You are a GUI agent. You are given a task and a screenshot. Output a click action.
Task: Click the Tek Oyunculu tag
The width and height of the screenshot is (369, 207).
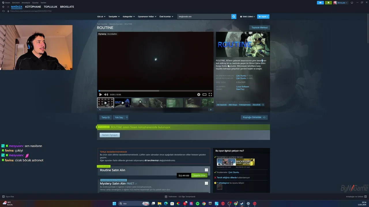(222, 105)
